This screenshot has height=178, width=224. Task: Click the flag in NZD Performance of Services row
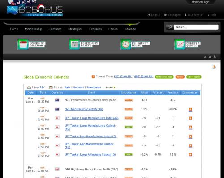57,100
